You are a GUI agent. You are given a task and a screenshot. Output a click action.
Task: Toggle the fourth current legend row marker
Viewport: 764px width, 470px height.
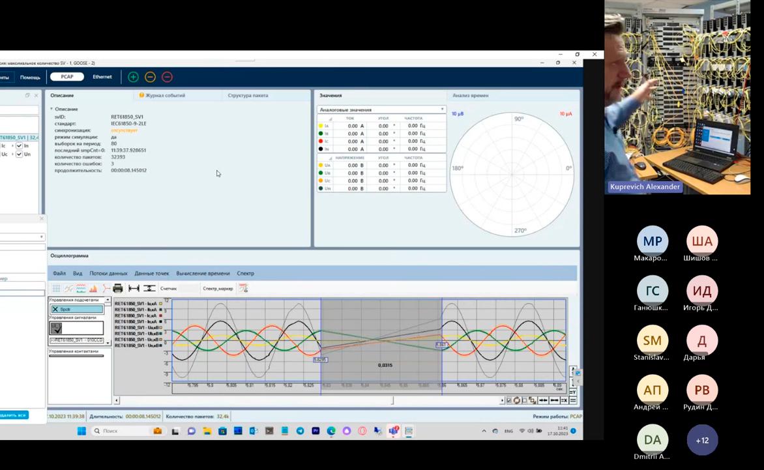[160, 321]
